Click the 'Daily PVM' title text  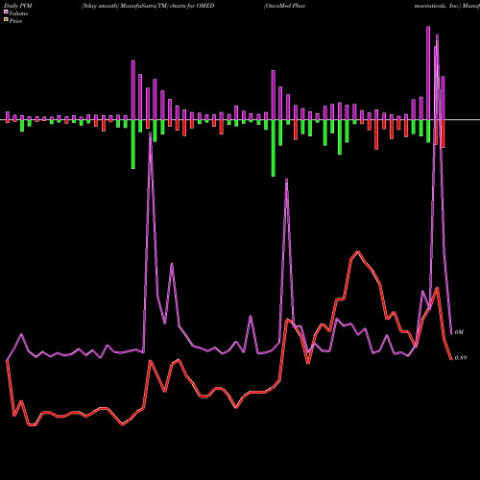[18, 6]
